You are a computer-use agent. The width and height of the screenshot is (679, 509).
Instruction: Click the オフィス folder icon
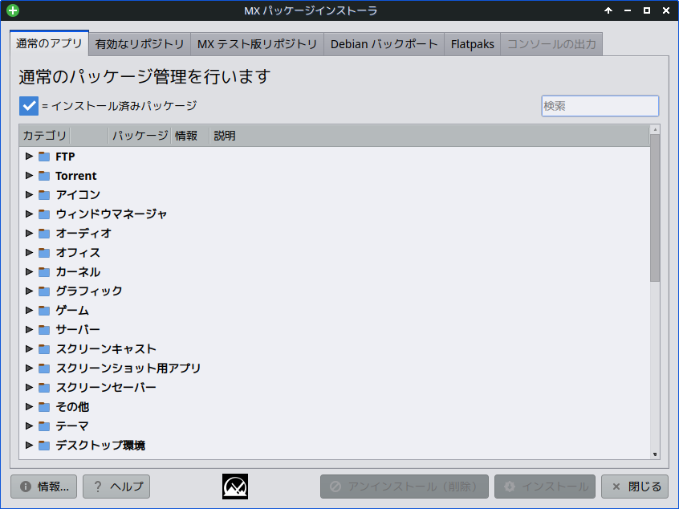point(44,253)
